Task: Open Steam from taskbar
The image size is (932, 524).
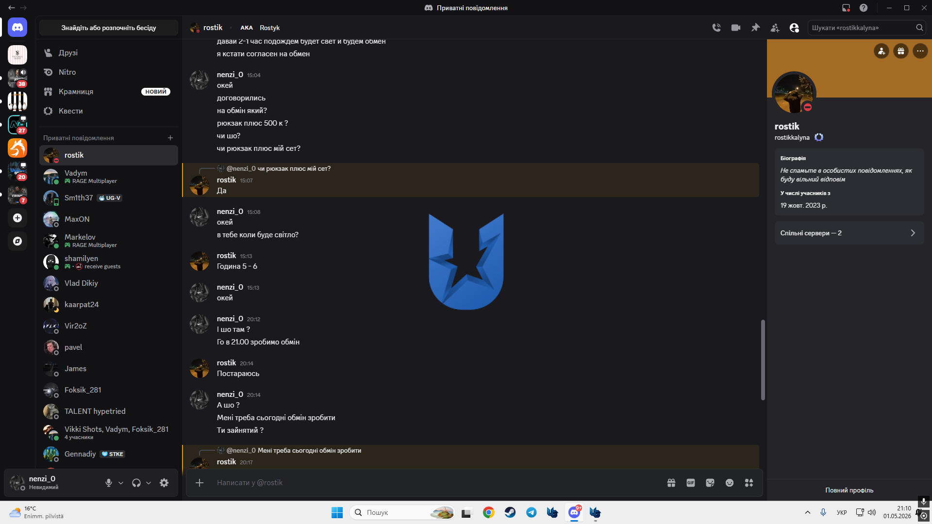Action: pyautogui.click(x=510, y=512)
